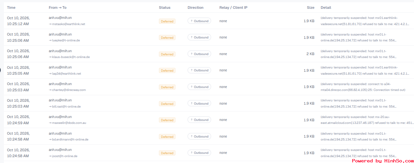Viewport: 414px width, 163px height.
Task: Click the Direction column header
Action: coord(195,7)
